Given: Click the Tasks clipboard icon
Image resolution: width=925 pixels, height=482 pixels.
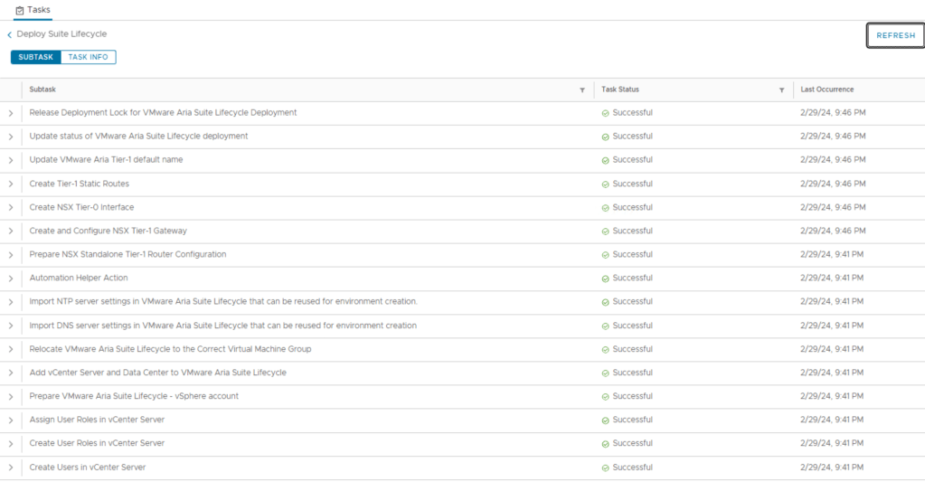Looking at the screenshot, I should 20,10.
